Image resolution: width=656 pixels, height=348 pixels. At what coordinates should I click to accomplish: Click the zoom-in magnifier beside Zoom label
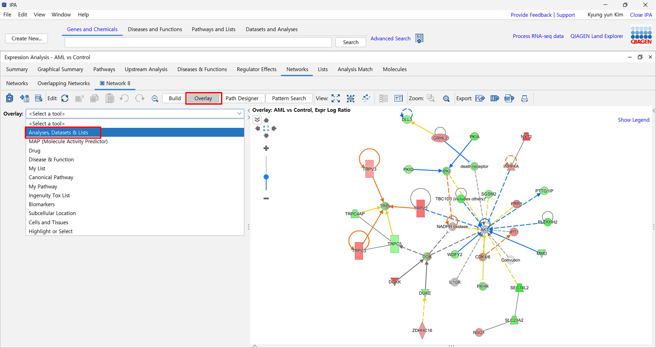click(446, 98)
